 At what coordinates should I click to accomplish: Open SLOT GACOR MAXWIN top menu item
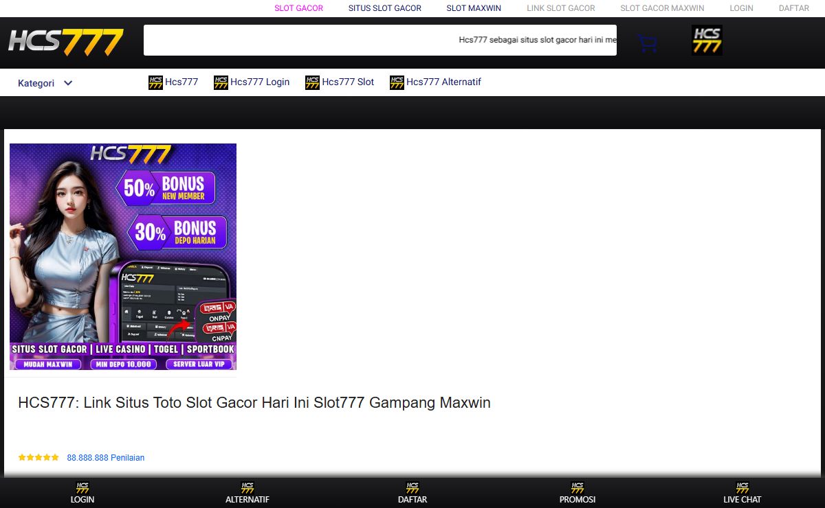662,8
